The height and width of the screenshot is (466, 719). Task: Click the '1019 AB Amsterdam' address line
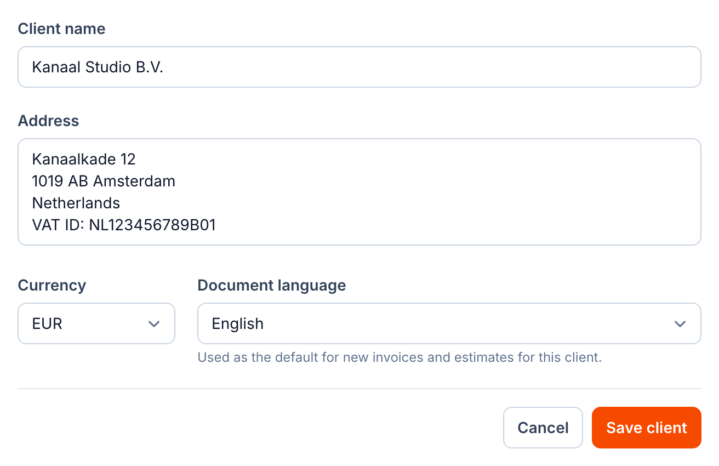104,181
